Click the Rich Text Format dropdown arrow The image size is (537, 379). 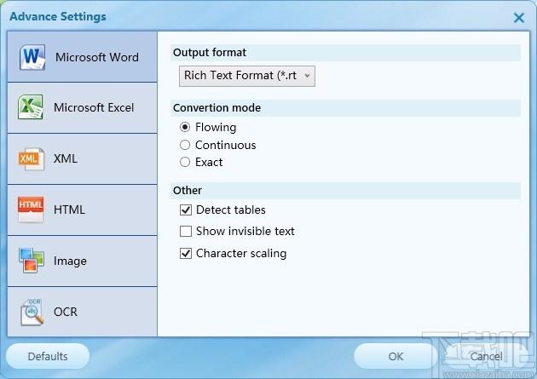307,76
